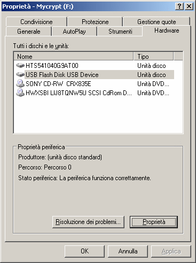Image resolution: width=196 pixels, height=263 pixels.
Task: Select USB Flash Disk USB Device row
Action: point(94,75)
